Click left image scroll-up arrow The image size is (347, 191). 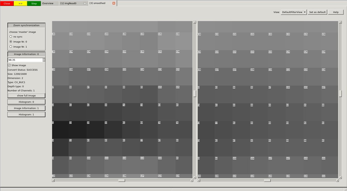195,22
